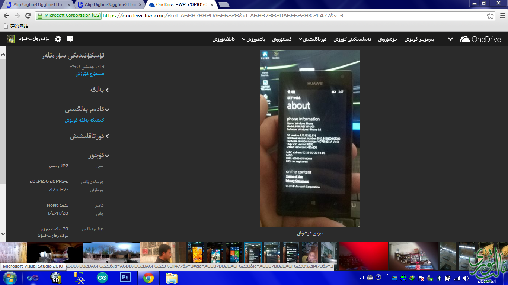Image resolution: width=508 pixels, height=285 pixels.
Task: Open the orange phone wallpaper thumbnail
Action: [196, 253]
